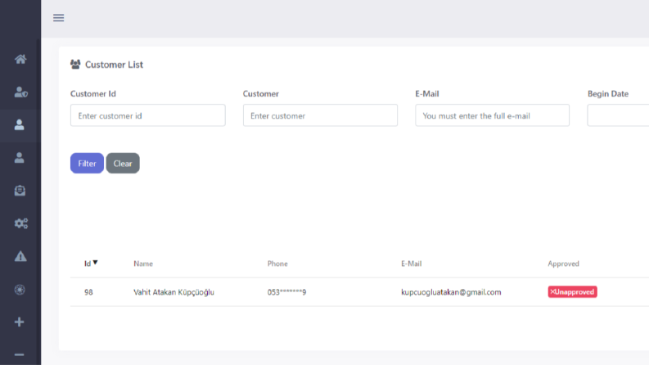Image resolution: width=649 pixels, height=365 pixels.
Task: Go to the Home sidebar icon
Action: [x=20, y=59]
